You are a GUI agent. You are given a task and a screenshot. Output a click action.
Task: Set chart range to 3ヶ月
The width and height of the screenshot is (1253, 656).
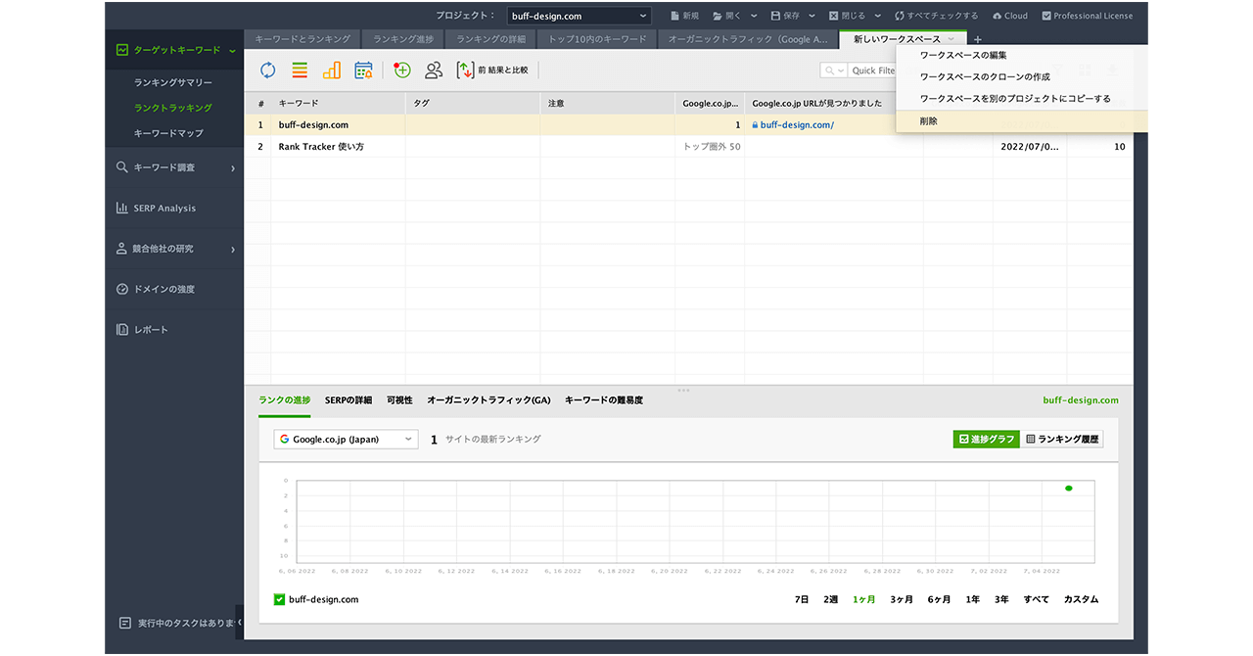[x=902, y=599]
